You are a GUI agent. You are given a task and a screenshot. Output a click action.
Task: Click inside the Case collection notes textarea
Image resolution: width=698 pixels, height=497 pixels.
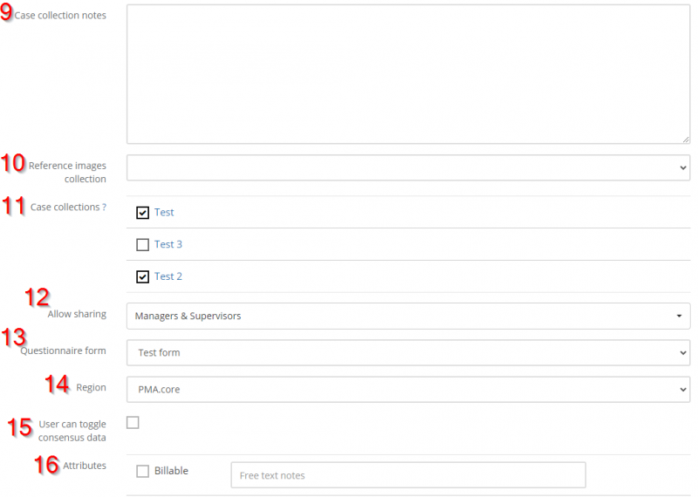[x=407, y=74]
